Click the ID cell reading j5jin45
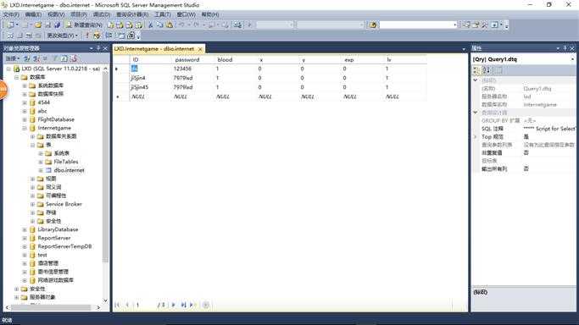 [150, 87]
